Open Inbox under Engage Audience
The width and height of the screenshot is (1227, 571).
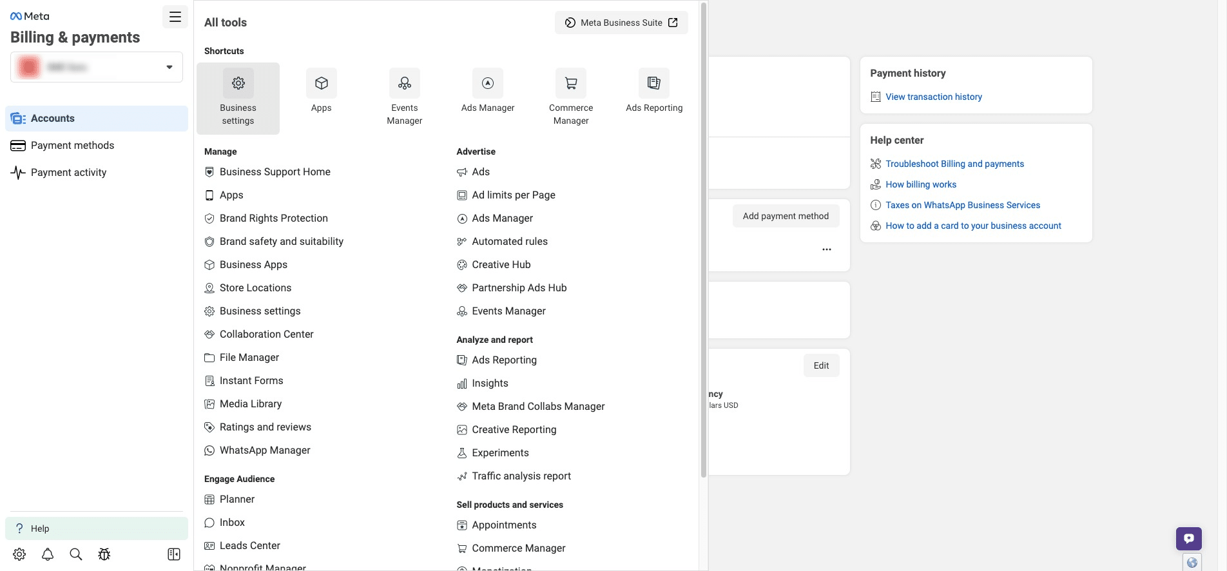click(224, 523)
